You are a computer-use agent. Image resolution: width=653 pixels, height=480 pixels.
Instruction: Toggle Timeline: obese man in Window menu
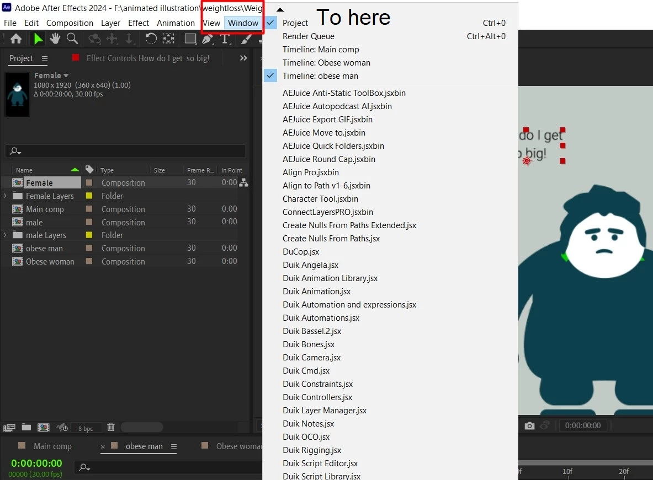[270, 75]
